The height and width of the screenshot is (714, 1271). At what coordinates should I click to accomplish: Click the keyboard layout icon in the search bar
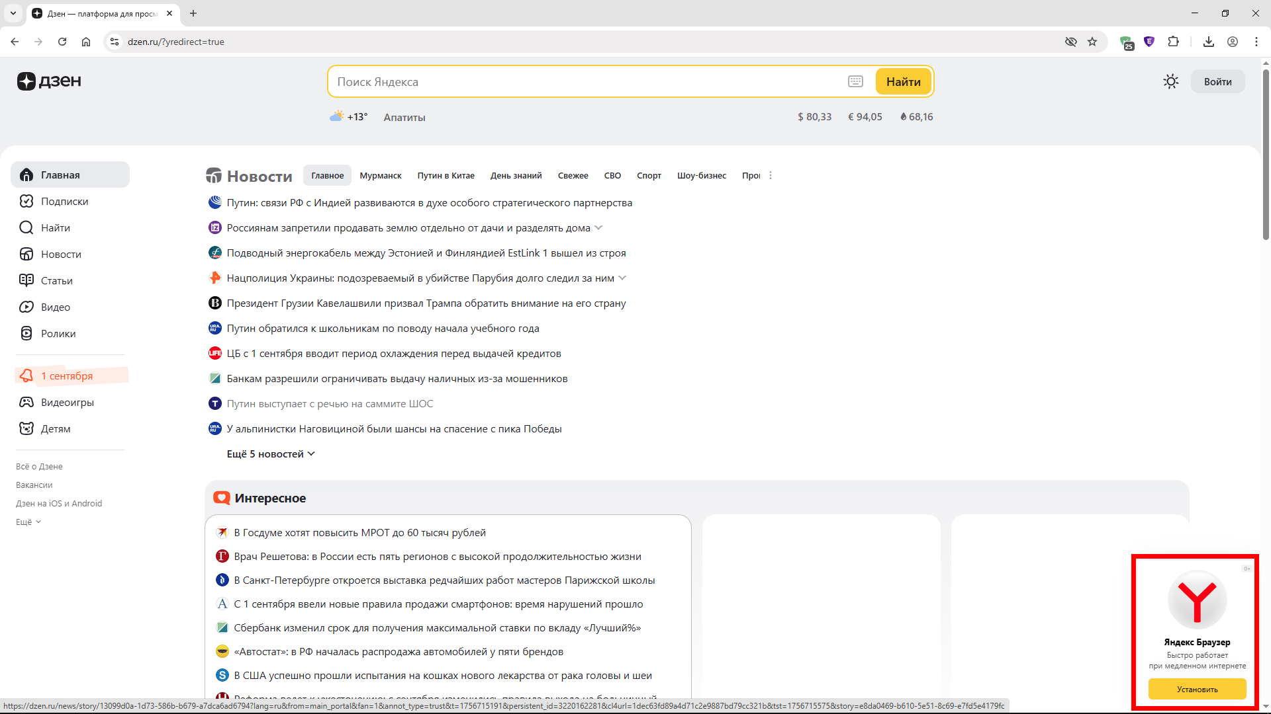point(855,81)
